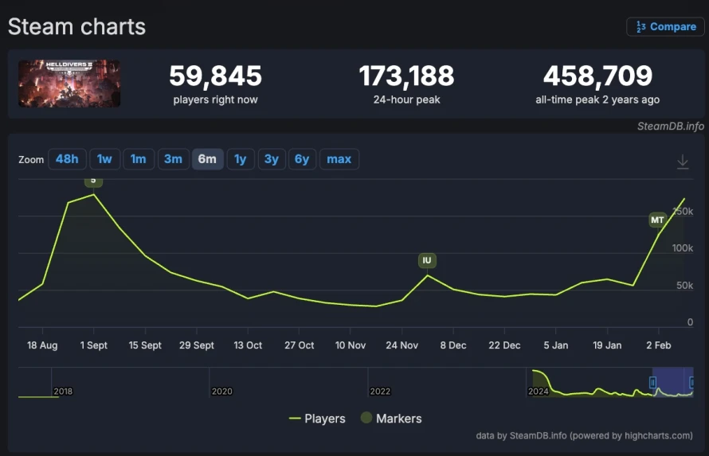The width and height of the screenshot is (709, 456).
Task: Click the 5 Jan axis label
Action: [556, 345]
